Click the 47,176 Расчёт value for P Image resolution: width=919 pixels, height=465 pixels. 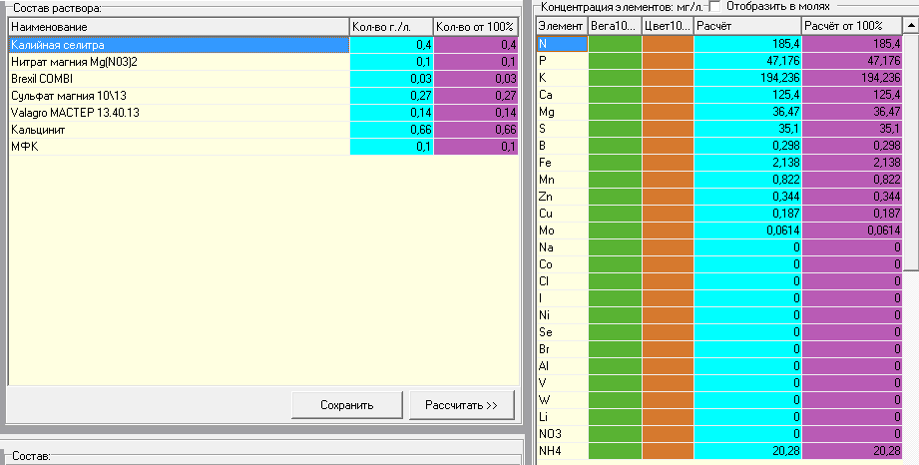click(747, 61)
